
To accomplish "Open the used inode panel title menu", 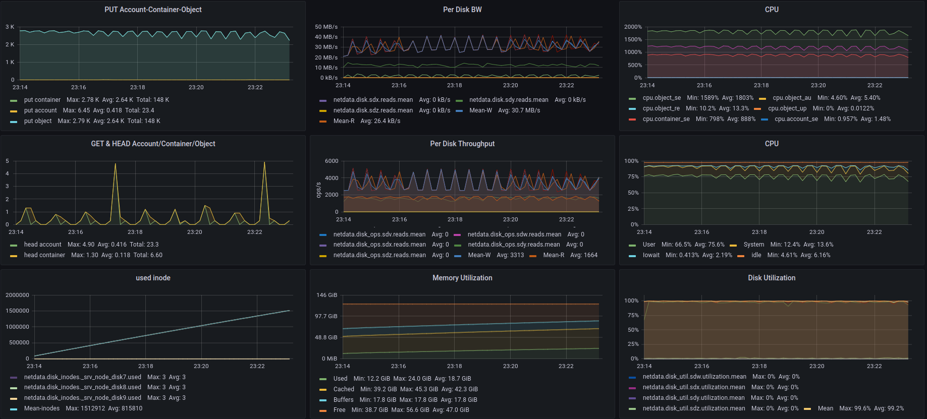I will tap(153, 278).
